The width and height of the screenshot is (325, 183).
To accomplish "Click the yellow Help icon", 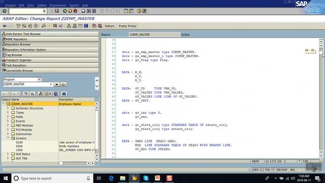I will 139,11.
